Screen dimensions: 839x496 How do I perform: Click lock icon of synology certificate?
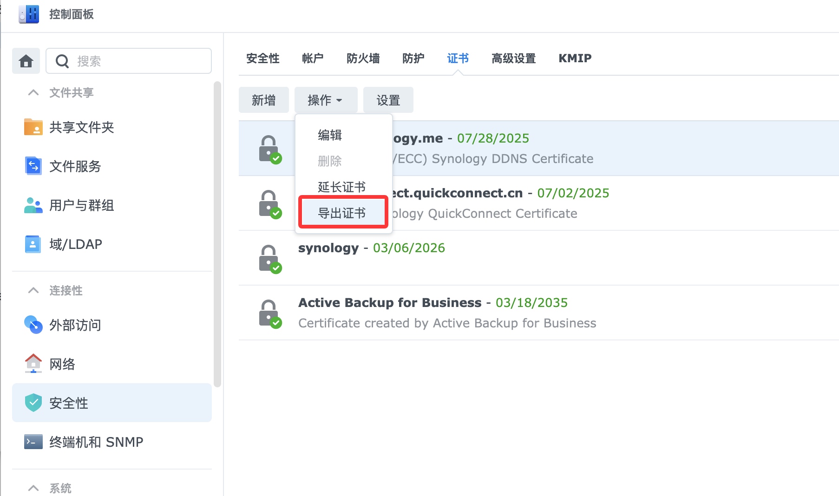tap(270, 259)
